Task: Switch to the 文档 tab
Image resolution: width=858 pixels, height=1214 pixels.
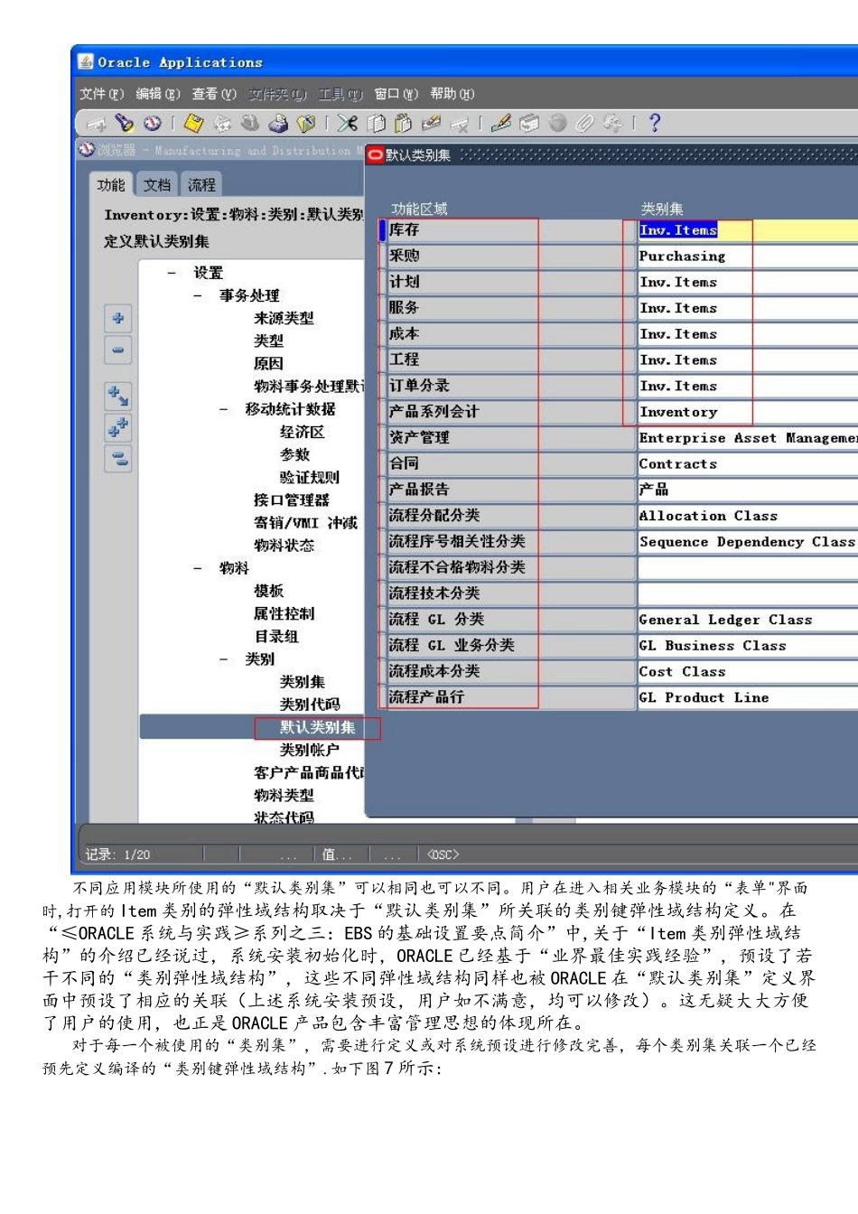Action: coord(157,184)
